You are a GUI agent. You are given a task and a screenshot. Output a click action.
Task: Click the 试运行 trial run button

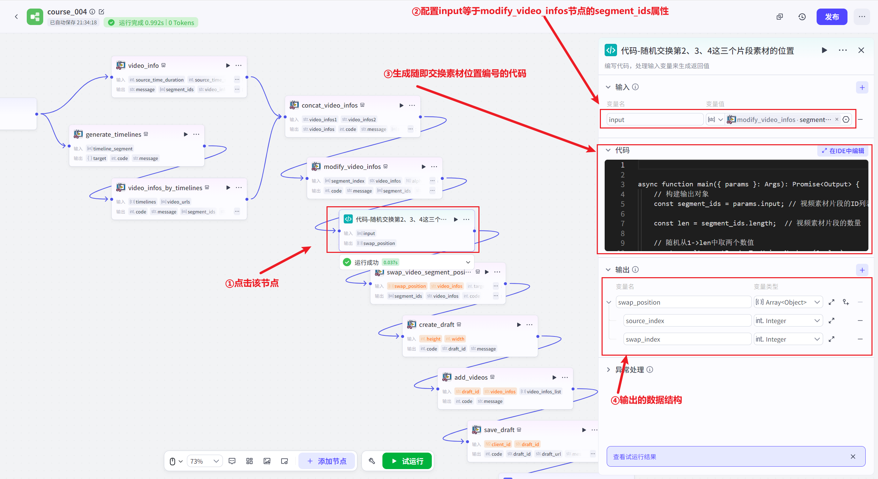click(407, 461)
